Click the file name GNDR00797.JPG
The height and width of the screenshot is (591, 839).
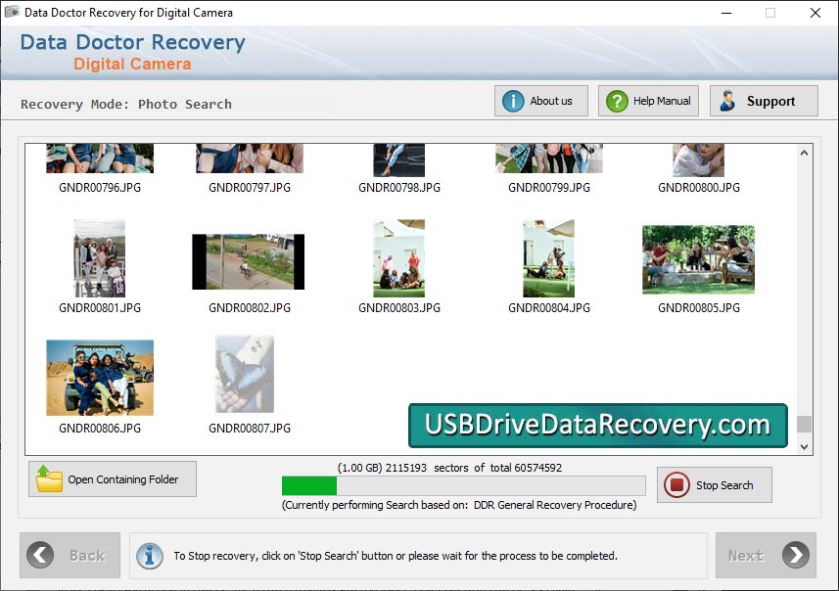click(250, 188)
